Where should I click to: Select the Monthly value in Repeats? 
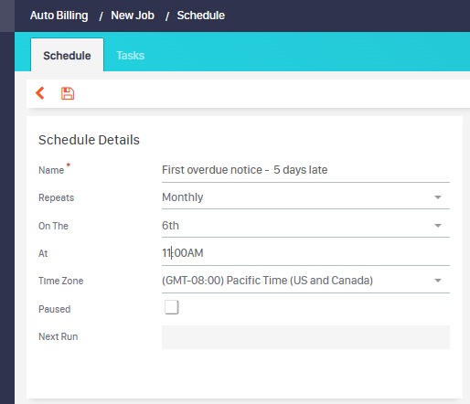click(183, 197)
